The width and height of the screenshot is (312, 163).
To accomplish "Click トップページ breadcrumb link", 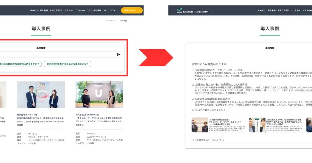I will pyautogui.click(x=111, y=21).
